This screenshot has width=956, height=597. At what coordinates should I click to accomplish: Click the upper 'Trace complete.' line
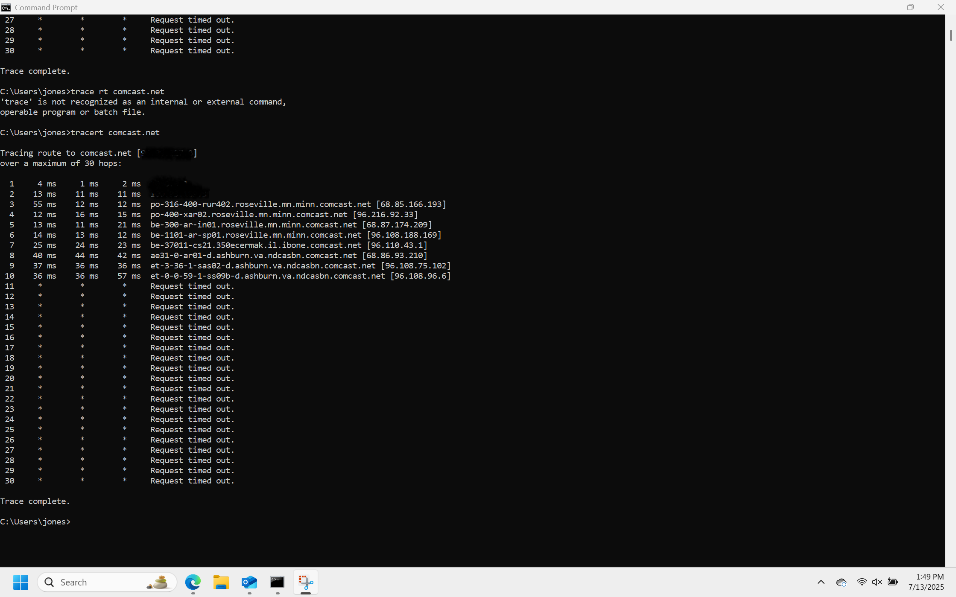(35, 71)
